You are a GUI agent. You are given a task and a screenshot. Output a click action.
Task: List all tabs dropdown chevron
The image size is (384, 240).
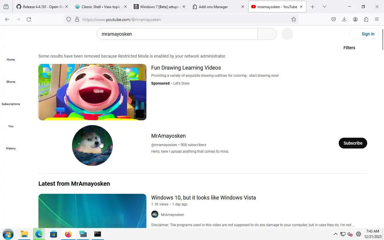point(325,7)
